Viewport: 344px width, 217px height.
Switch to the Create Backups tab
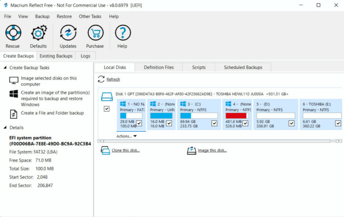[19, 56]
